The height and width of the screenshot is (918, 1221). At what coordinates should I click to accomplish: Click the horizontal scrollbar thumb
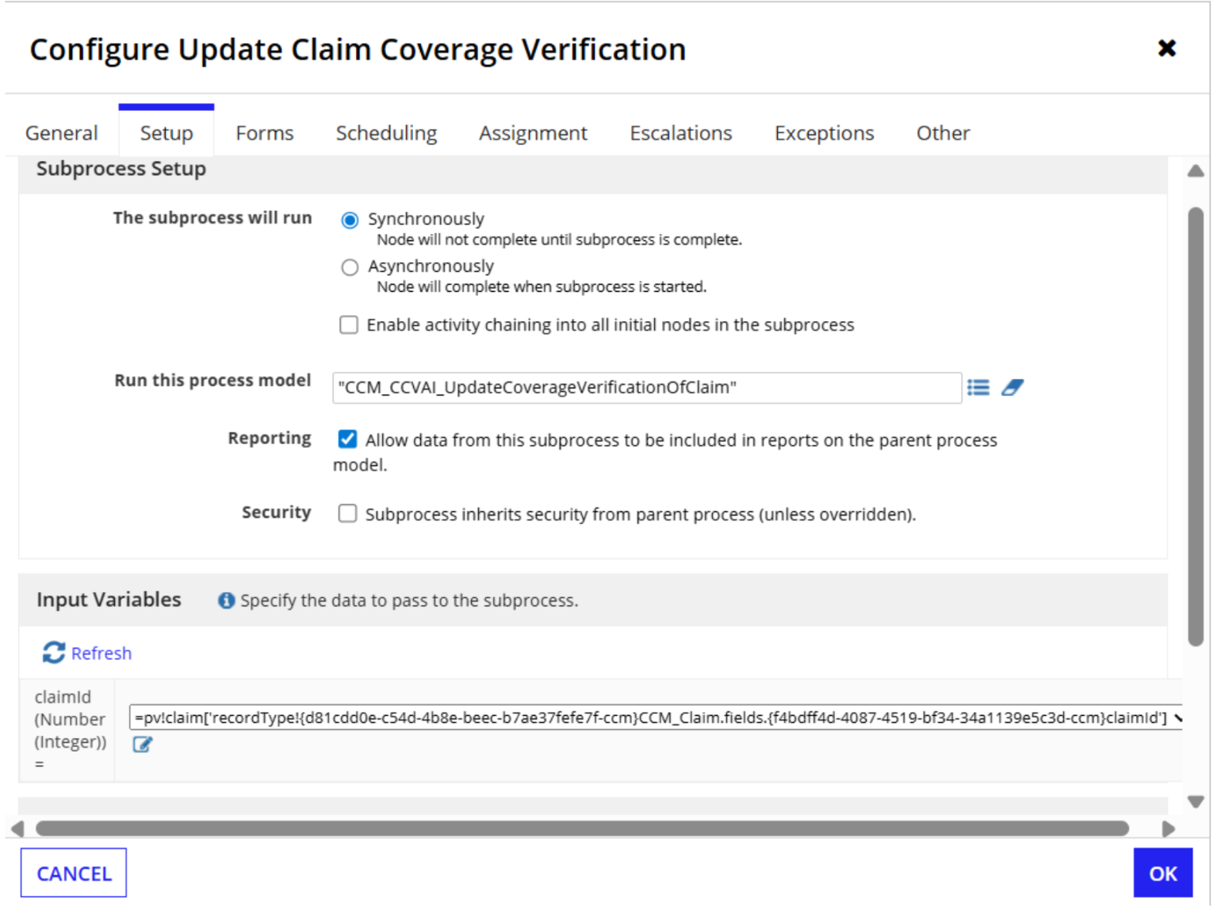582,829
